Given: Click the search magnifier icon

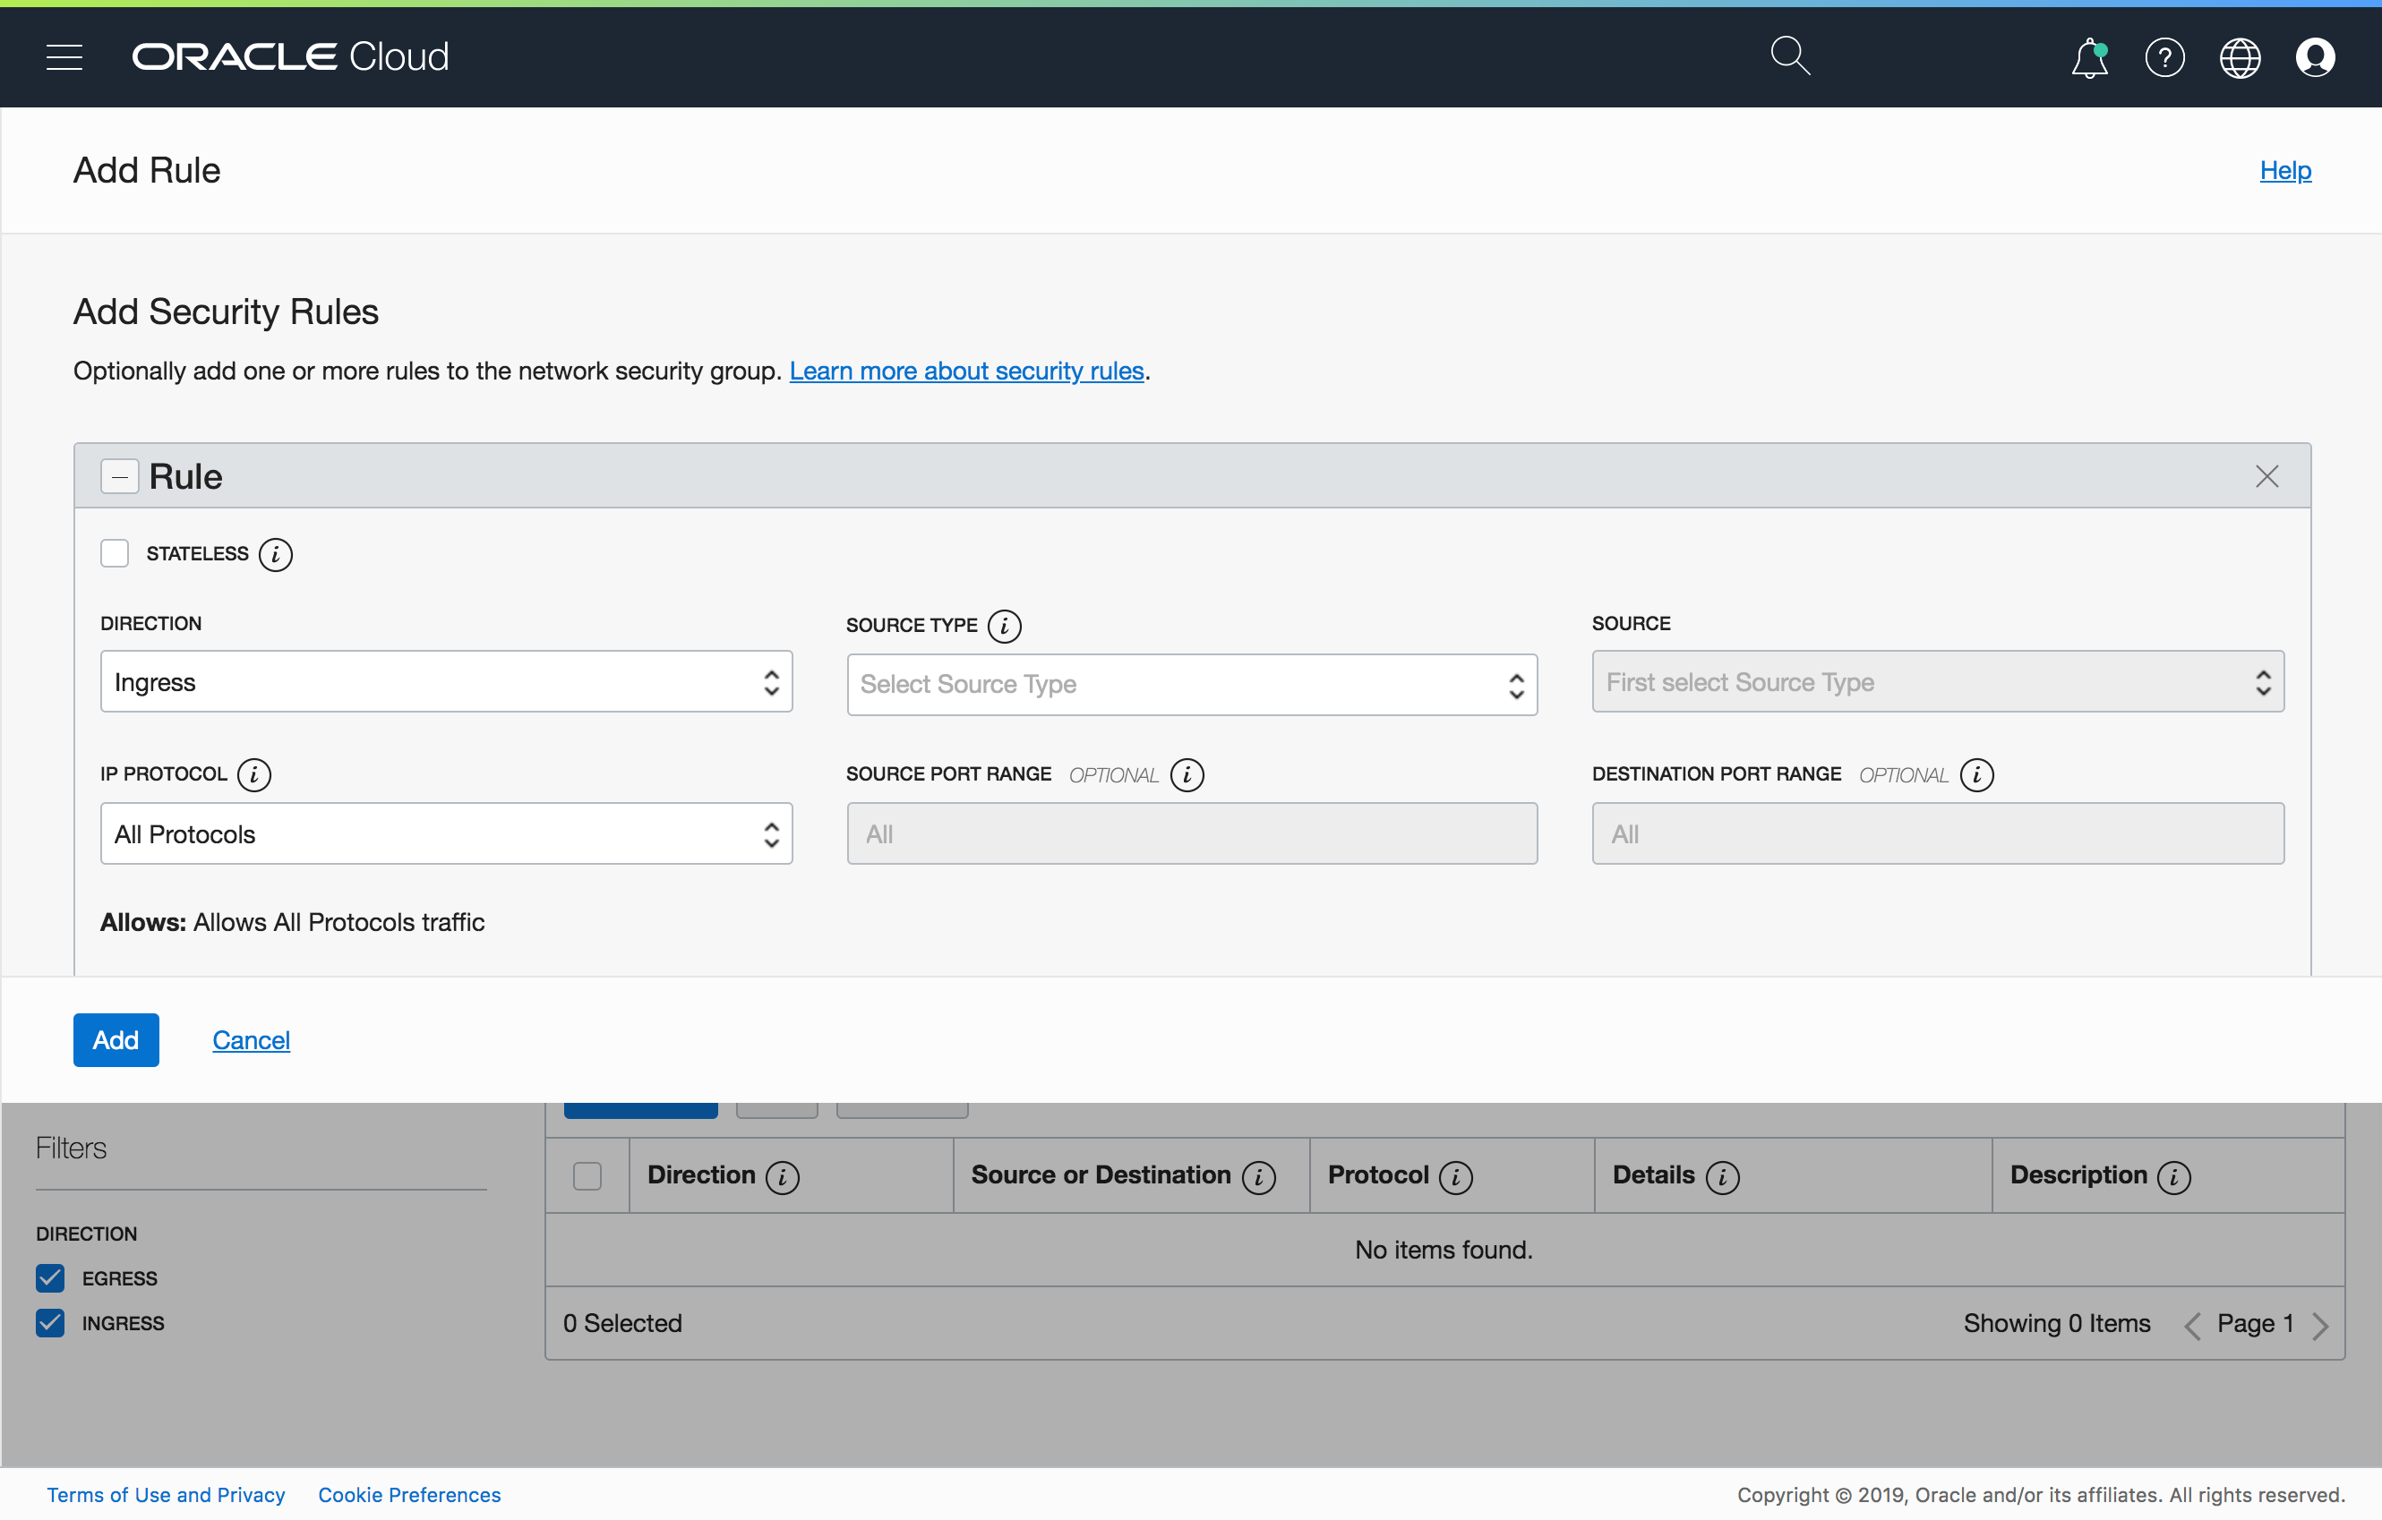Looking at the screenshot, I should 1788,56.
